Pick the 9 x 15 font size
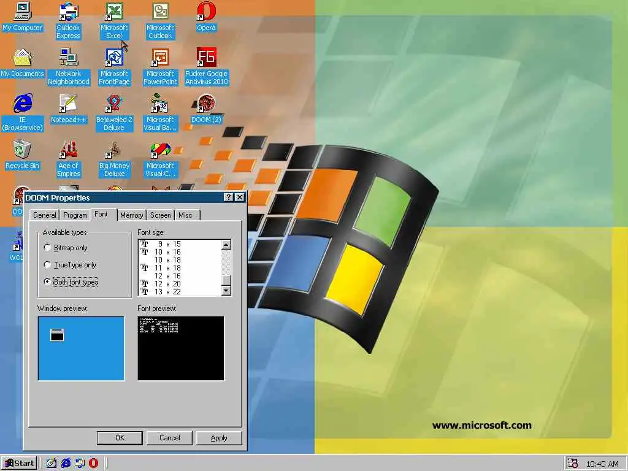628x471 pixels. click(x=180, y=244)
